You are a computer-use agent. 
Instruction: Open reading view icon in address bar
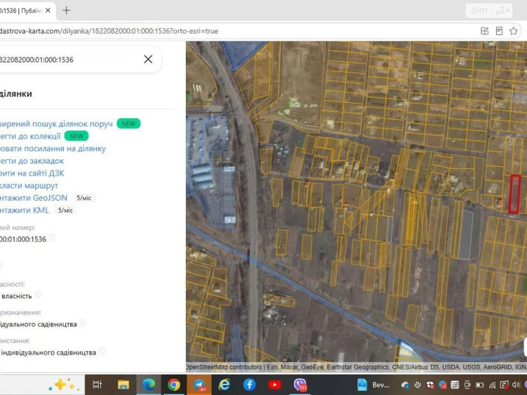click(x=499, y=31)
